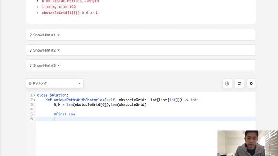Open the Python3 language dropdown
The width and height of the screenshot is (278, 156).
pos(55,83)
